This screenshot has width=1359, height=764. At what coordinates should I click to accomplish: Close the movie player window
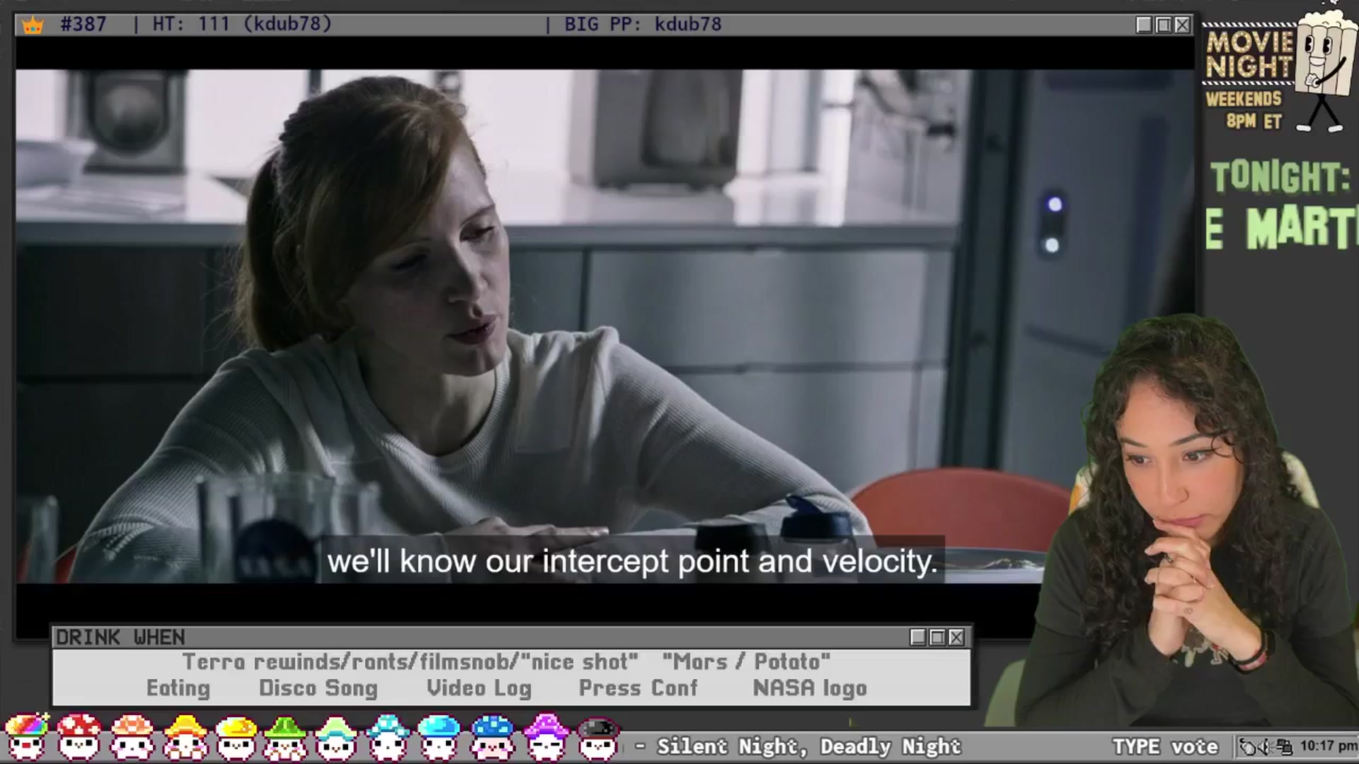[x=1182, y=25]
